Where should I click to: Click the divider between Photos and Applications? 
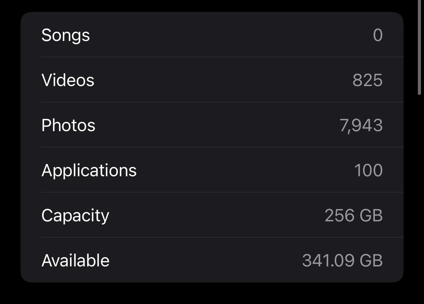point(222,147)
